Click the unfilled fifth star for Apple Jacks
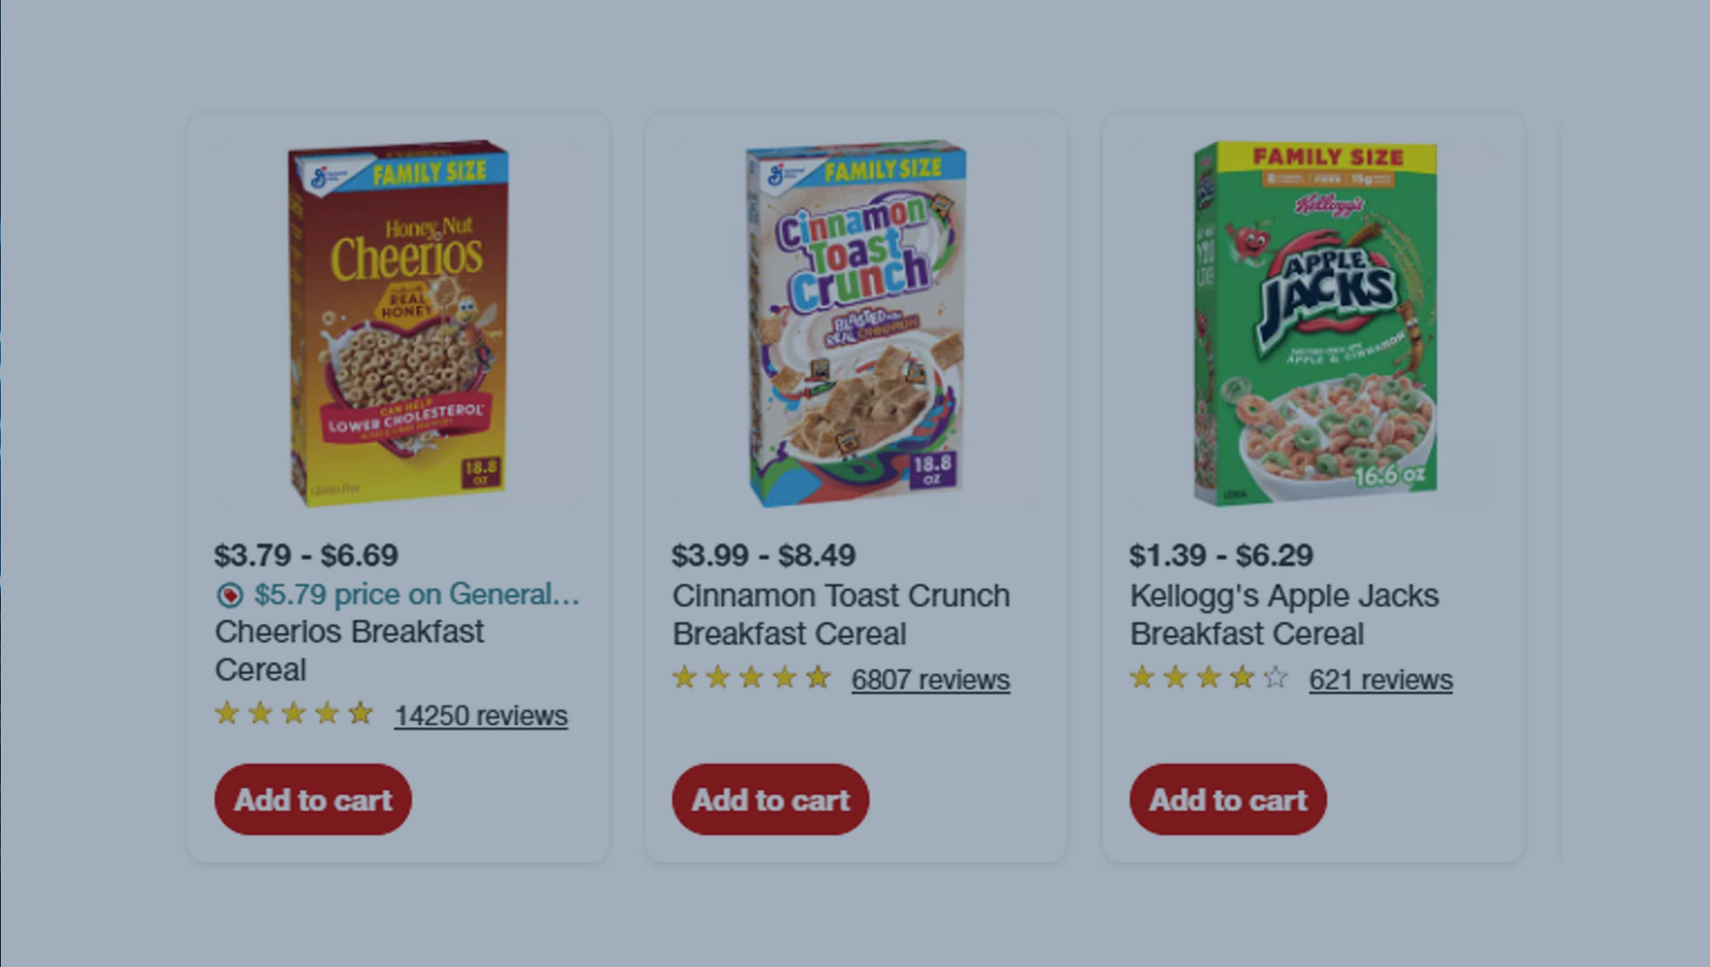 point(1273,678)
